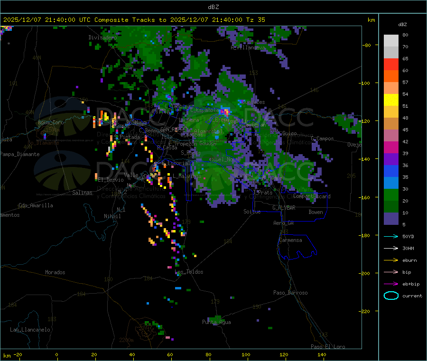The image size is (427, 361).
Task: Click route number 205 on the map
Action: point(351,176)
